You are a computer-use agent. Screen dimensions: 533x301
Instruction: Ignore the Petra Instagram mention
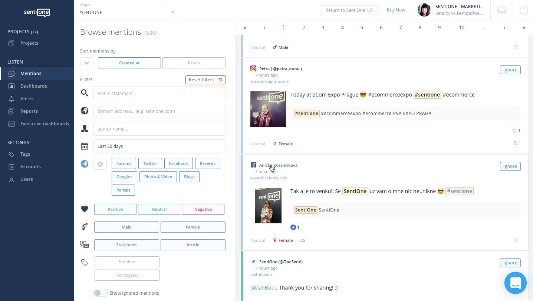point(510,70)
